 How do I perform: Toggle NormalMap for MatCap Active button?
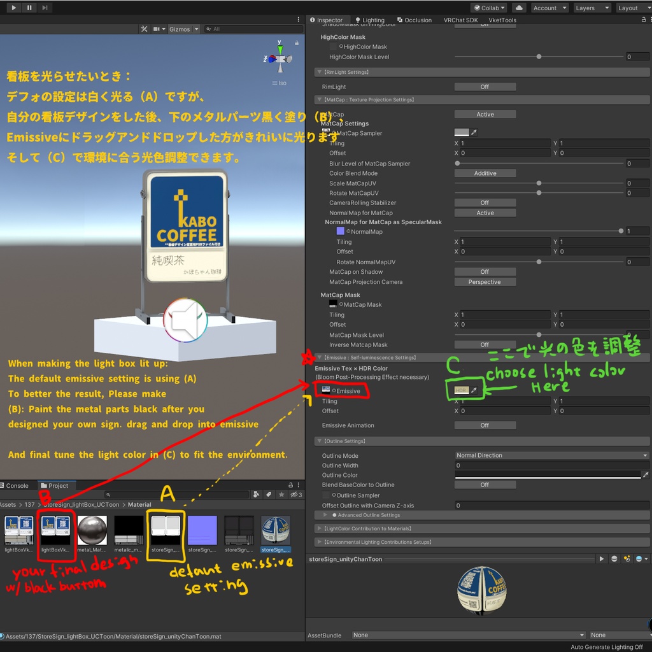point(485,213)
